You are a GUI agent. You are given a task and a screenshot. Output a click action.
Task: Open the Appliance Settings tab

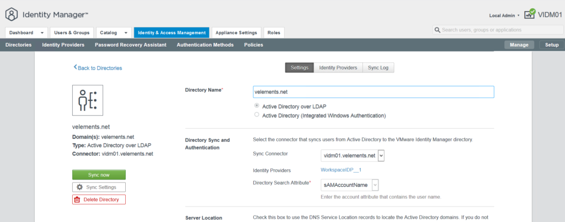tap(236, 32)
